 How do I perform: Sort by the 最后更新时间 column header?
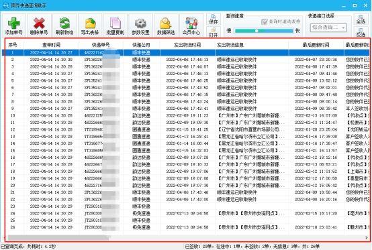point(316,45)
